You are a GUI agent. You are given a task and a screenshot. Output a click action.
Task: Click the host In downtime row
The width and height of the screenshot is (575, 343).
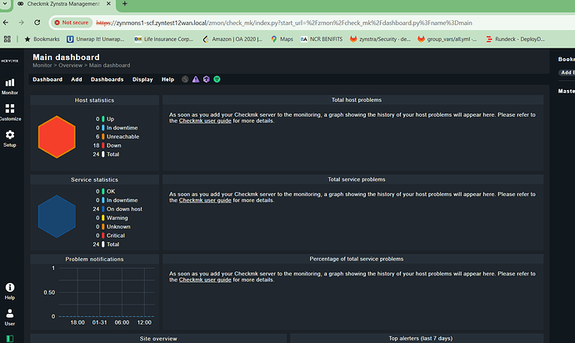tap(117, 128)
